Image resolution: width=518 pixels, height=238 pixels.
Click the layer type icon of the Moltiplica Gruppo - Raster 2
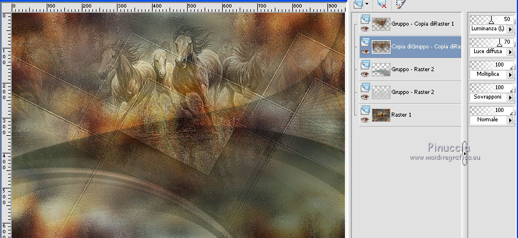[365, 65]
